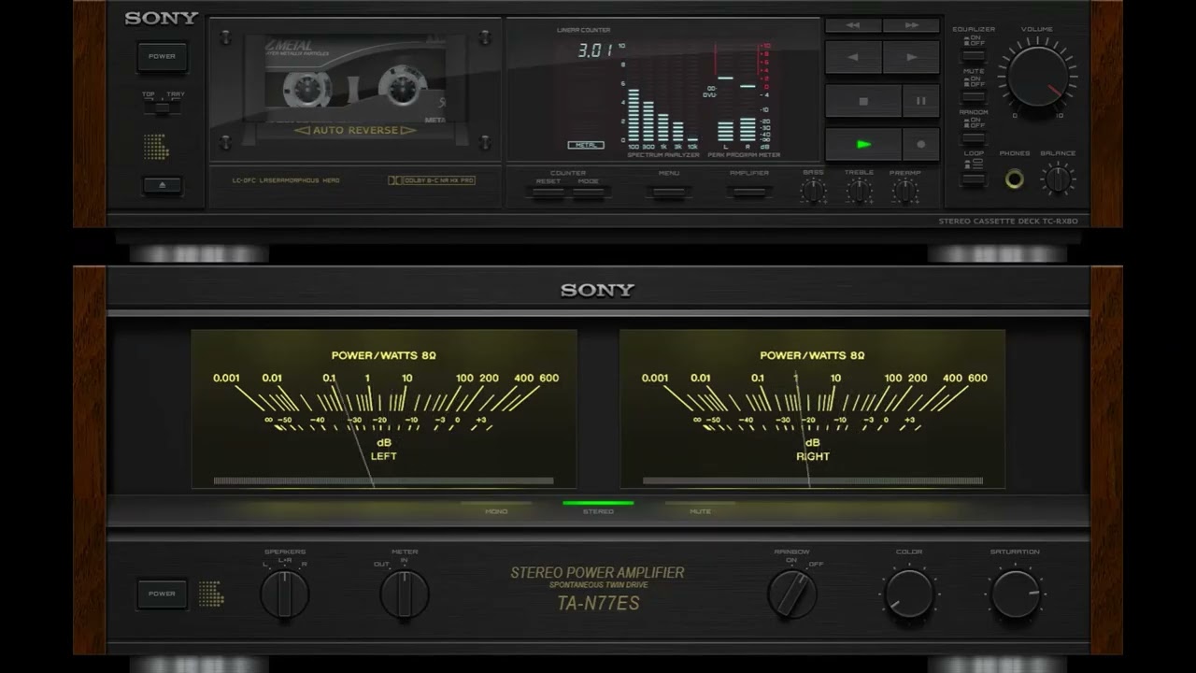Image resolution: width=1196 pixels, height=673 pixels.
Task: Hit the fast-forward button on the cassette deck
Action: [x=911, y=25]
